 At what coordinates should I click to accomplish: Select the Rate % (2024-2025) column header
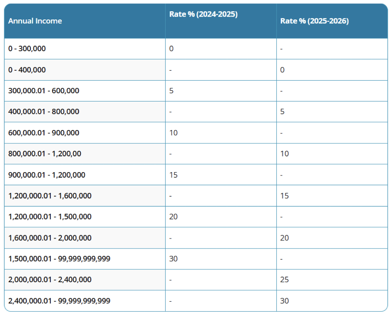203,14
